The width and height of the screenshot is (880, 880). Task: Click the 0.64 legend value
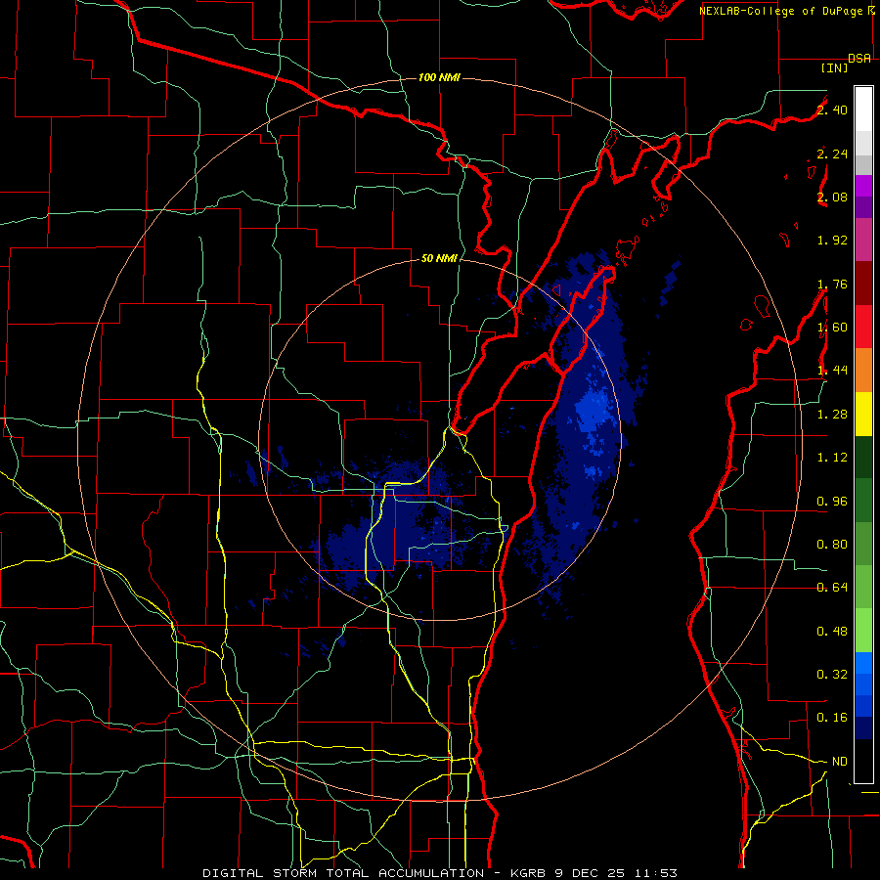[832, 588]
